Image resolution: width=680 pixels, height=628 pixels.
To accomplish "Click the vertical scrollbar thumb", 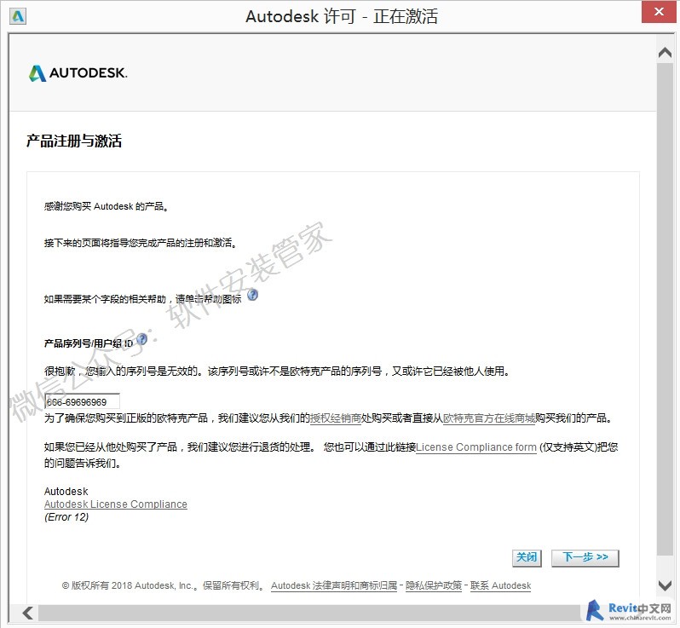I will tap(665, 308).
